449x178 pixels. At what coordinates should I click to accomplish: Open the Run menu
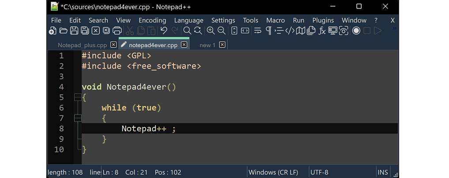(x=299, y=20)
